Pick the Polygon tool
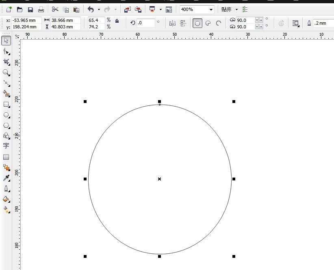 tap(6, 126)
